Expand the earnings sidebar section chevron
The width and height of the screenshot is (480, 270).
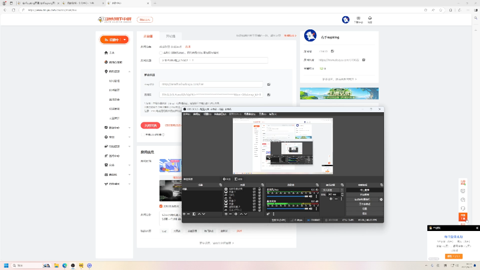[x=130, y=137]
